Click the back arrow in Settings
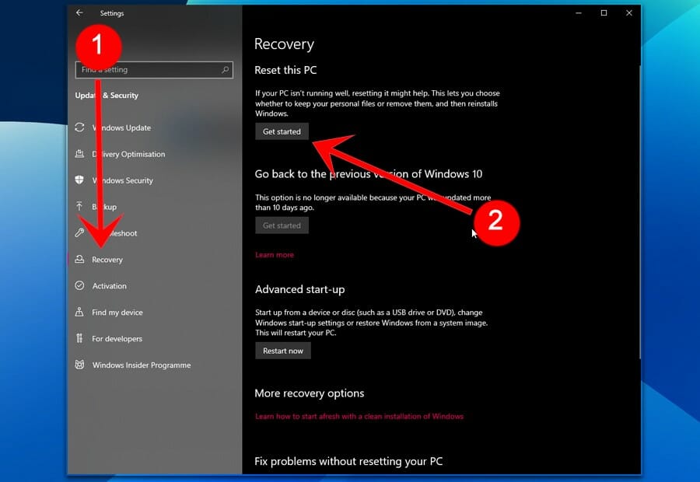The height and width of the screenshot is (482, 700). (79, 13)
